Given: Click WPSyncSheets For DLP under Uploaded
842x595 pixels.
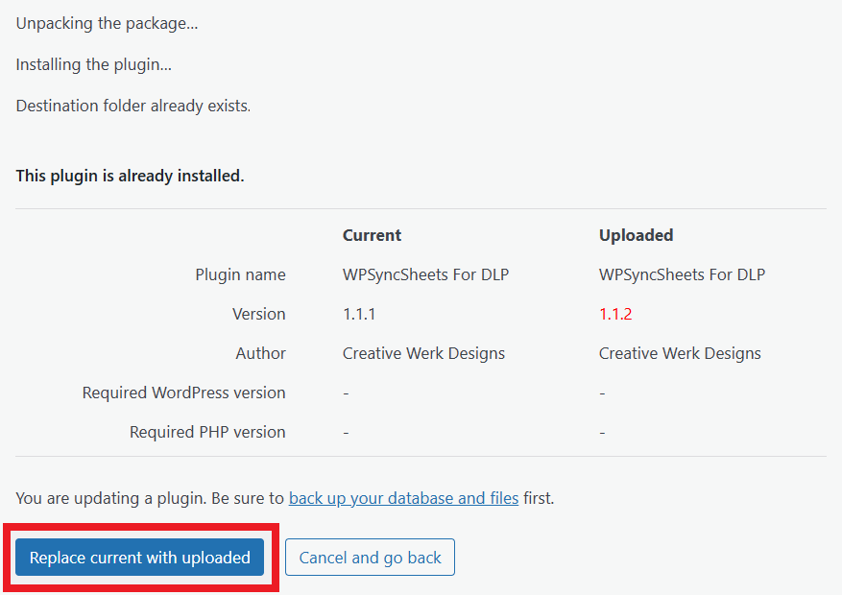Looking at the screenshot, I should [682, 274].
